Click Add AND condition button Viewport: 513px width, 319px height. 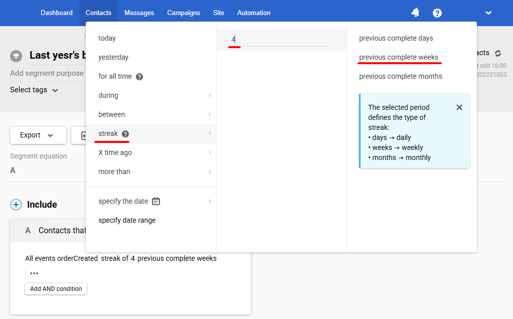[x=56, y=289]
